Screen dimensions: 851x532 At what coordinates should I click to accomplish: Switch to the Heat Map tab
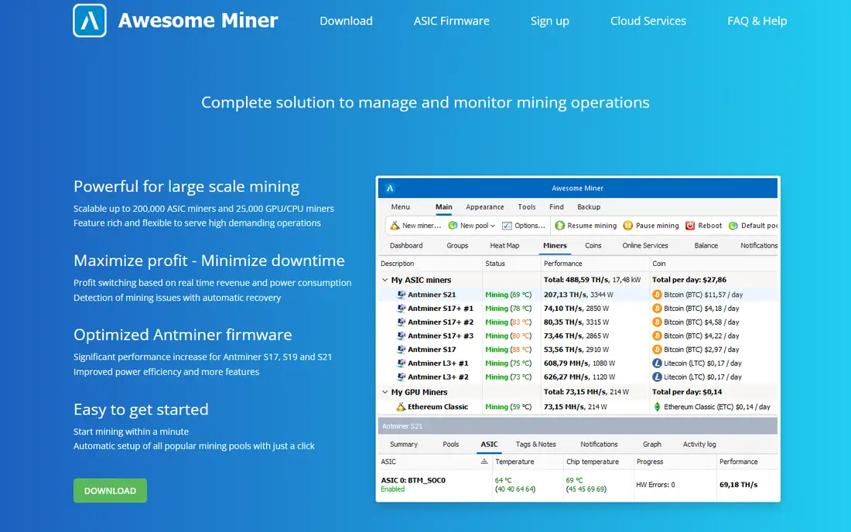click(x=504, y=245)
